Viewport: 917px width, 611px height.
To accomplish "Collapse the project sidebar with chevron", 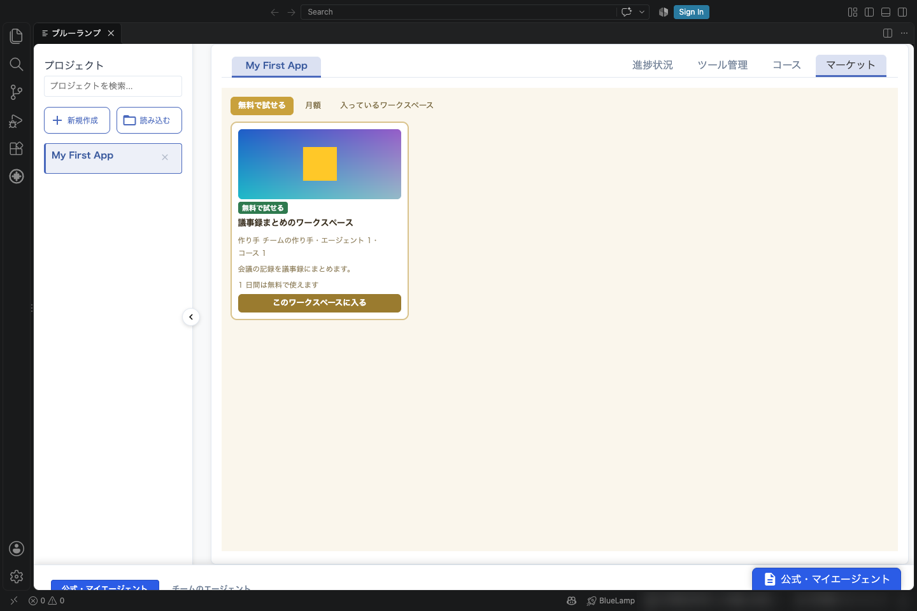I will coord(191,317).
